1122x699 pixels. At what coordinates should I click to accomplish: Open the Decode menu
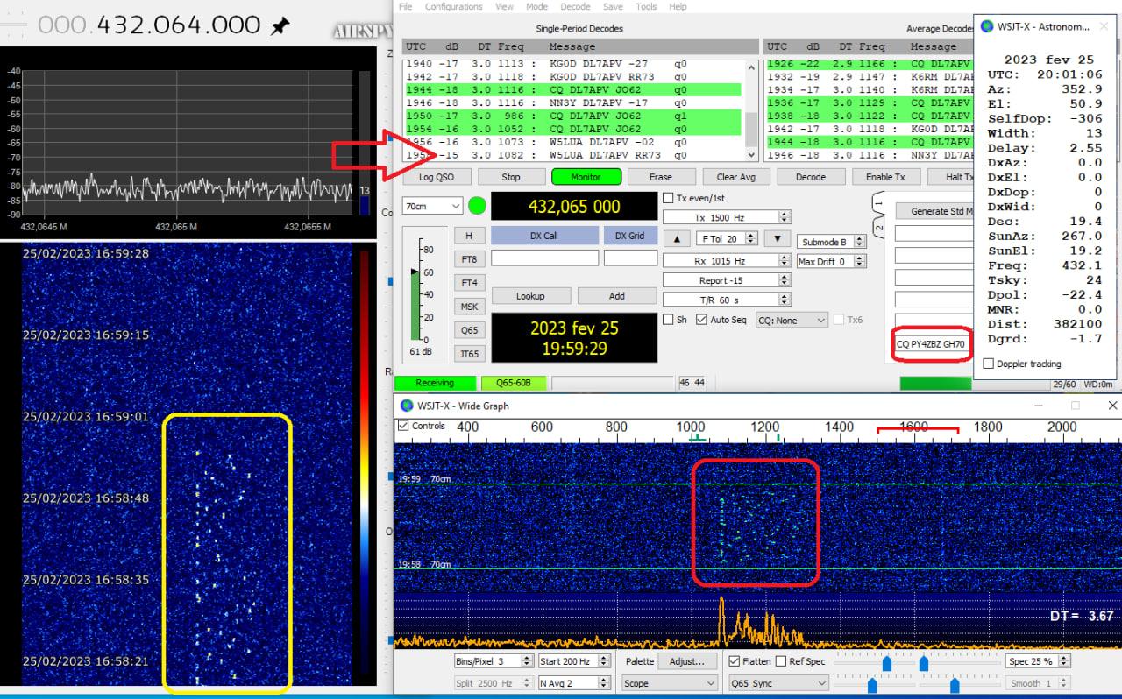575,6
